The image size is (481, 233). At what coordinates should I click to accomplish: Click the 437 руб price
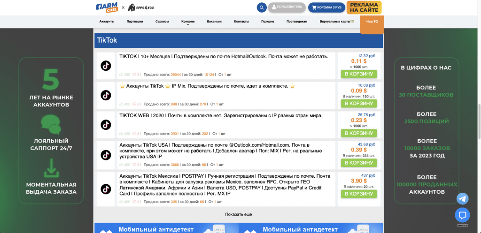[368, 175]
